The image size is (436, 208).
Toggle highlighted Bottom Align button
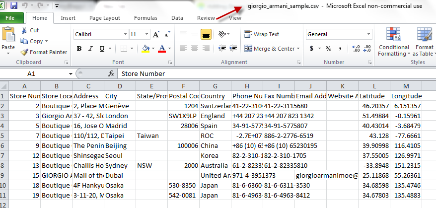[x=206, y=34]
